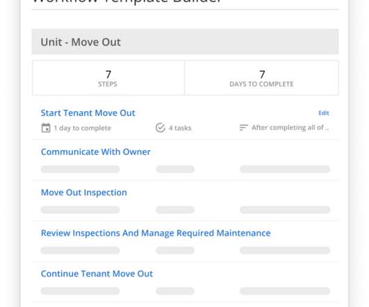This screenshot has height=307, width=369.
Task: Open Edit for Start Tenant Move Out
Action: [324, 113]
